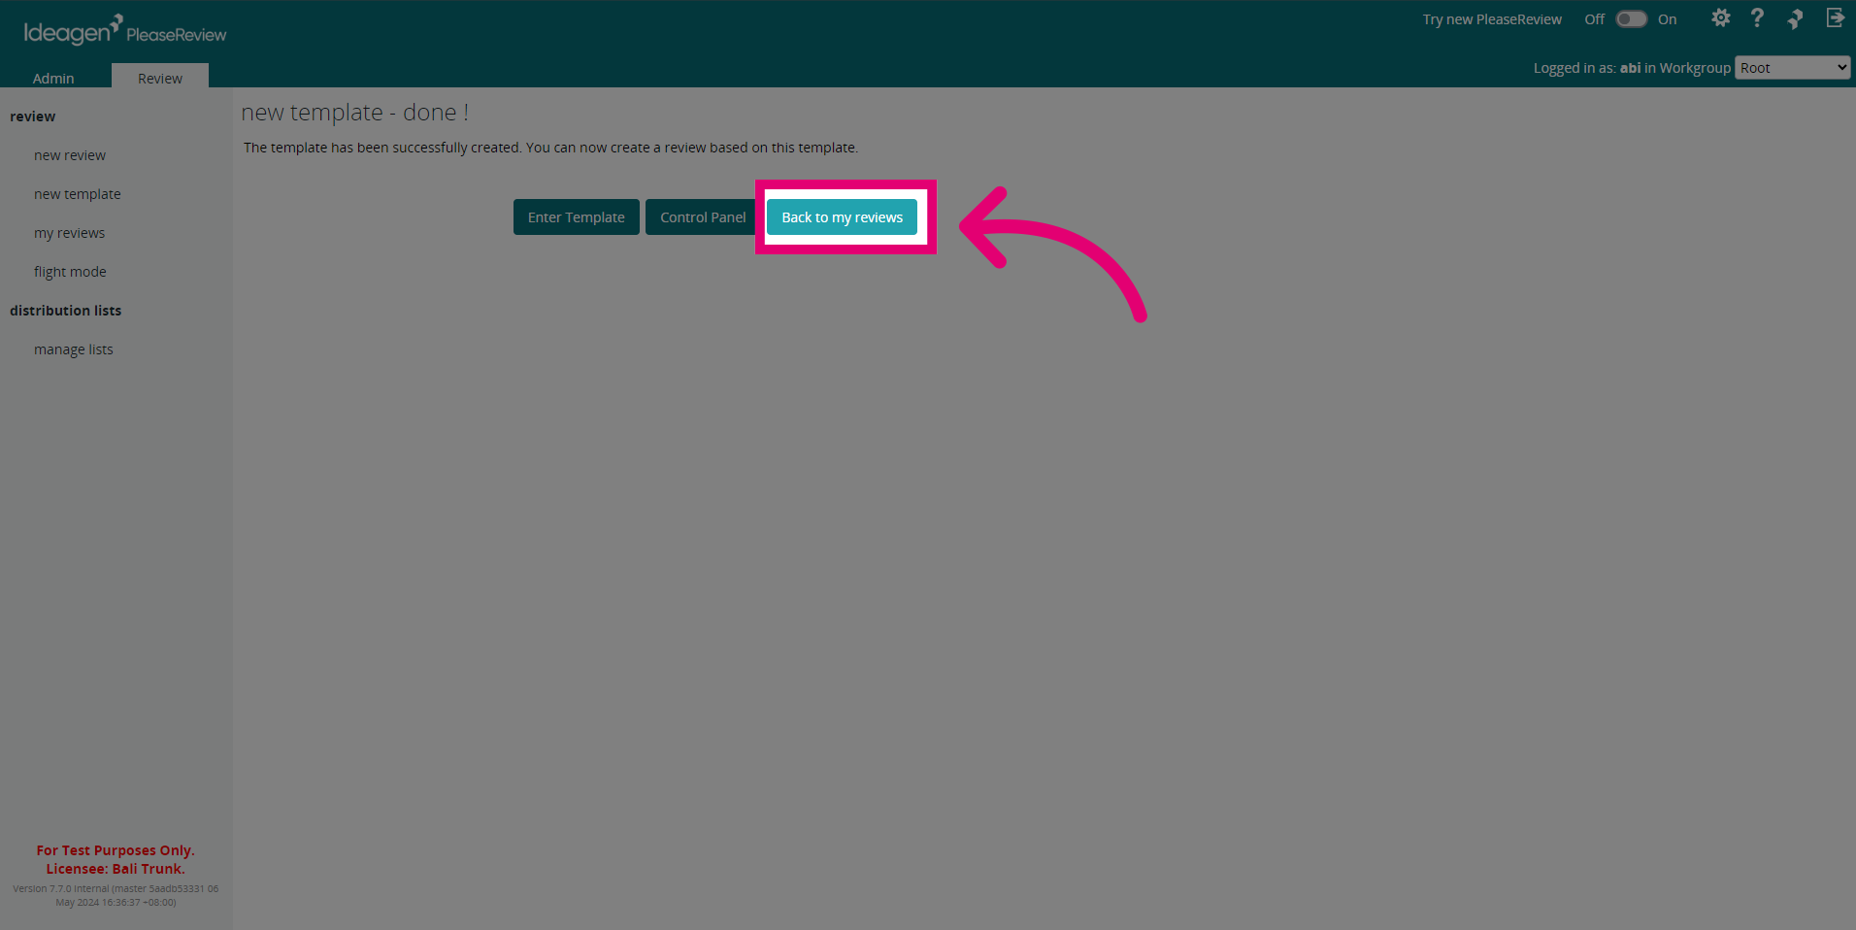Click the Back to my reviews button
This screenshot has width=1856, height=930.
pyautogui.click(x=842, y=217)
